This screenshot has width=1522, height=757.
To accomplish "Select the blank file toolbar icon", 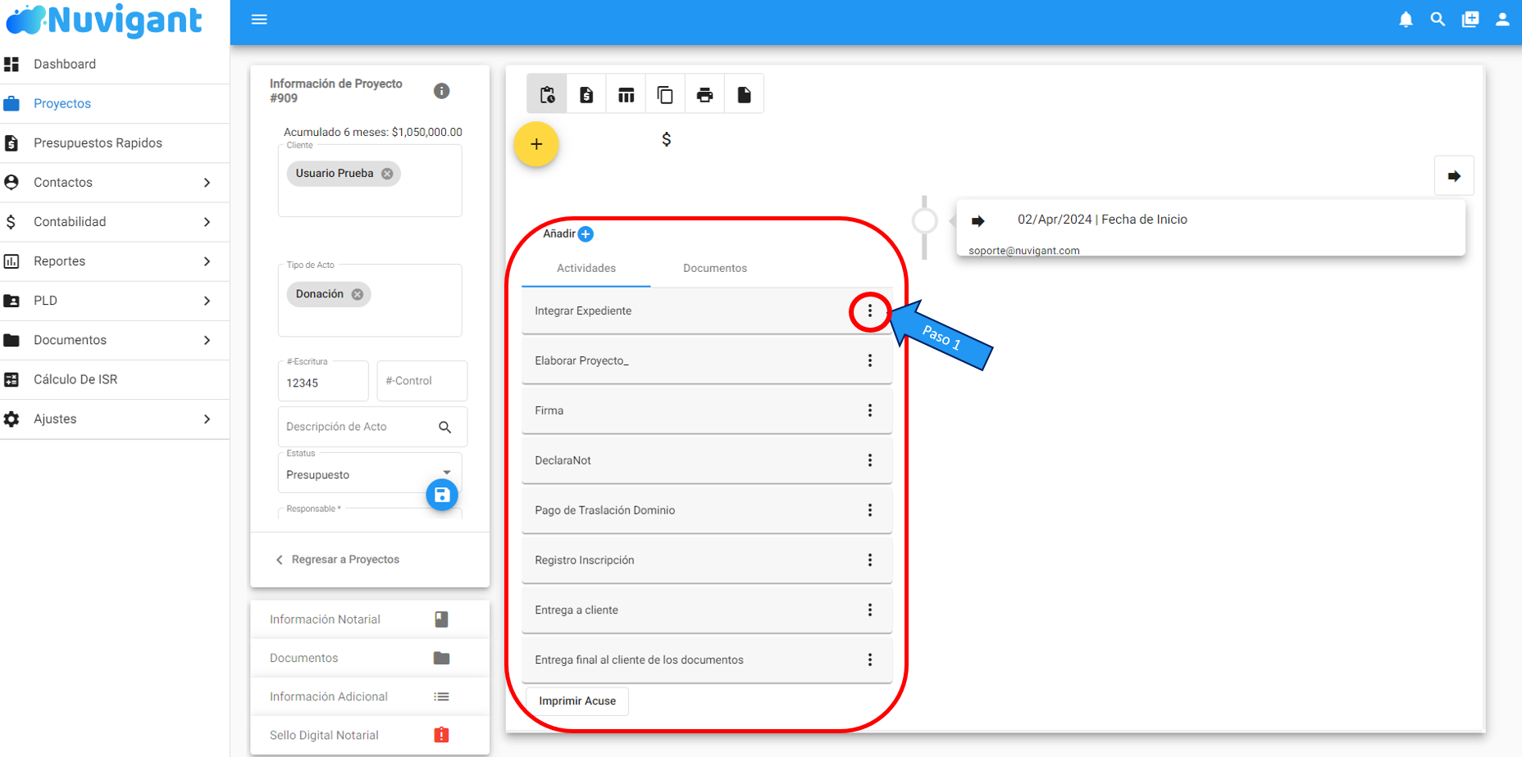I will click(744, 94).
